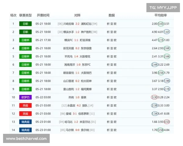Click 欧 link in the 水晶宫 row
The height and width of the screenshot is (146, 183).
(x=115, y=106)
